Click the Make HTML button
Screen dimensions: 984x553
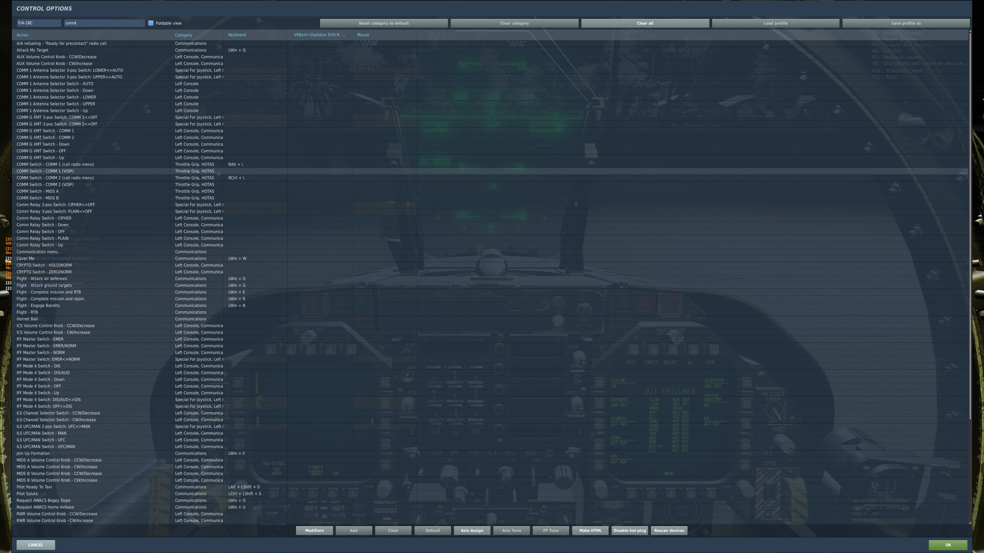590,530
